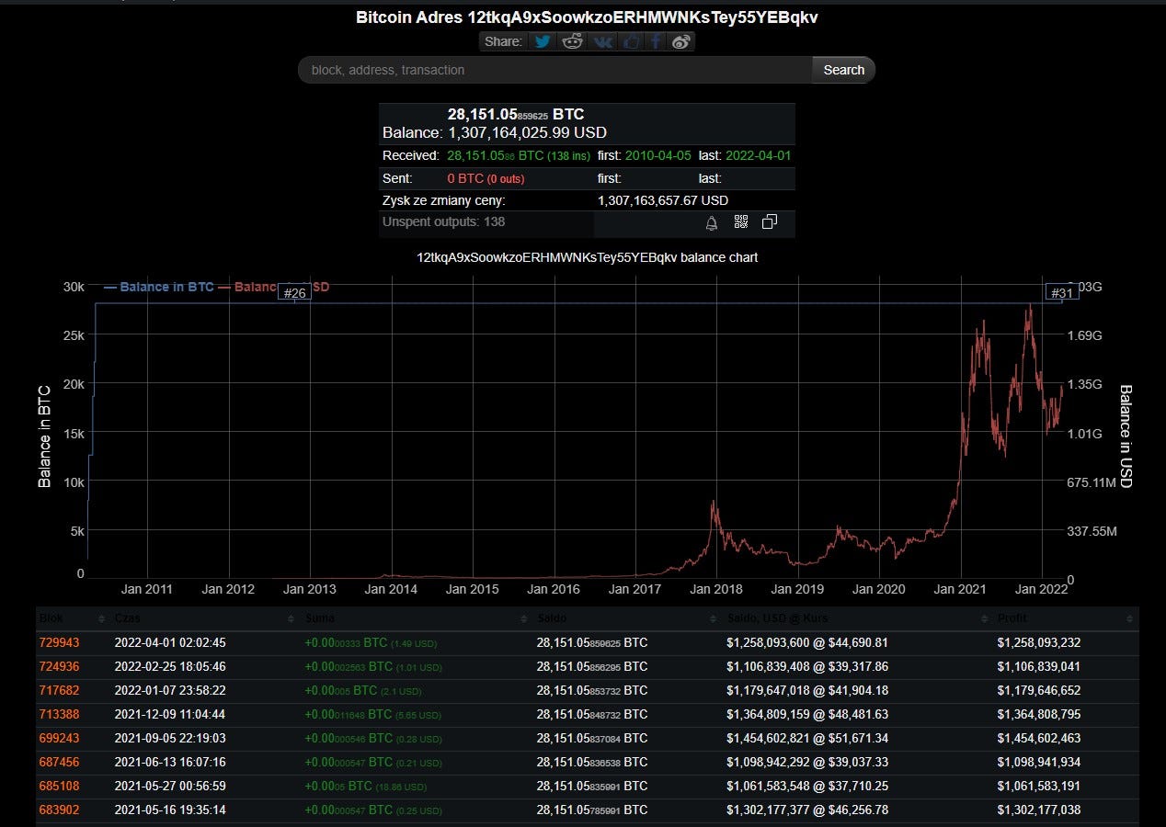Image resolution: width=1166 pixels, height=827 pixels.
Task: Open block 729943 details
Action: pos(60,642)
